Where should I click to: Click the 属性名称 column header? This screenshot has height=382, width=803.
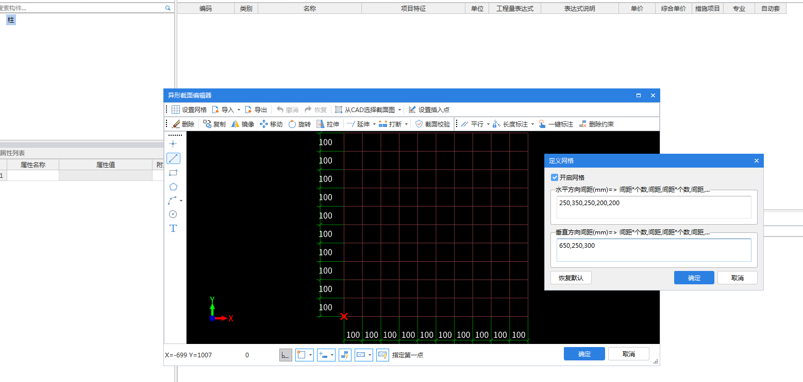pos(33,165)
